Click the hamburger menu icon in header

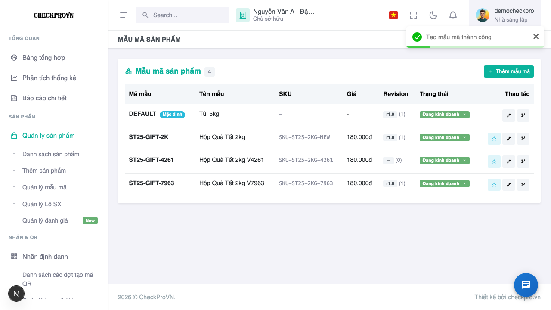point(124,15)
